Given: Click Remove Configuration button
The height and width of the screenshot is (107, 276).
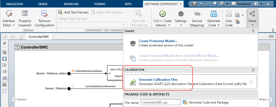Looking at the screenshot, I should pos(44,18).
